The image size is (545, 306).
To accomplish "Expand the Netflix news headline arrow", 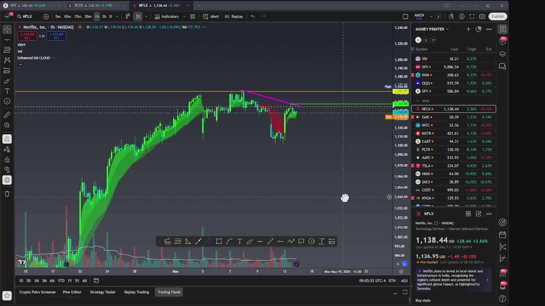I will click(x=488, y=280).
